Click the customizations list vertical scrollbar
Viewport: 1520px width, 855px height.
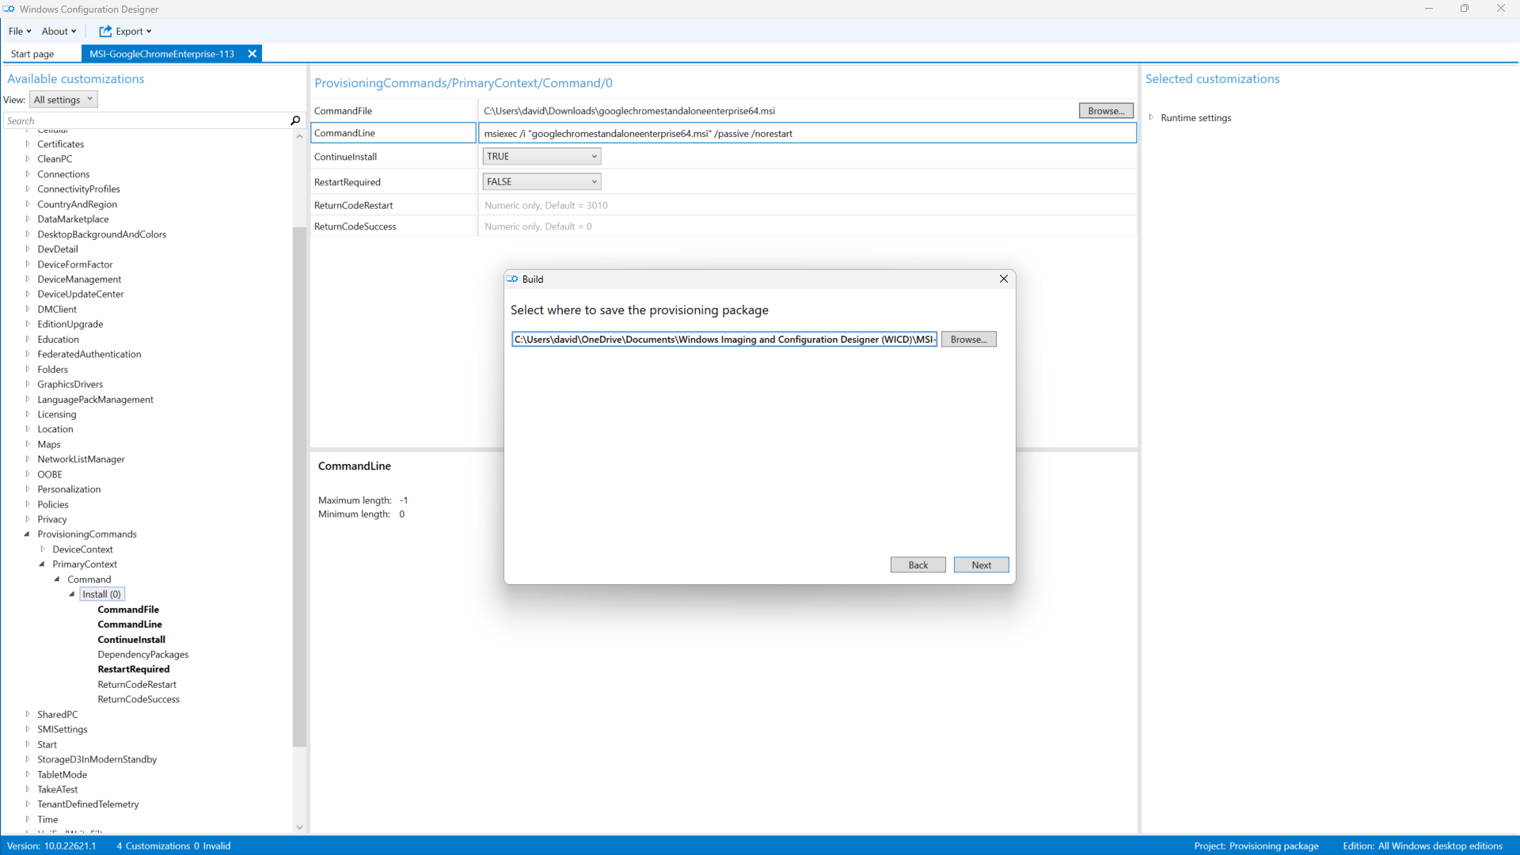(299, 475)
